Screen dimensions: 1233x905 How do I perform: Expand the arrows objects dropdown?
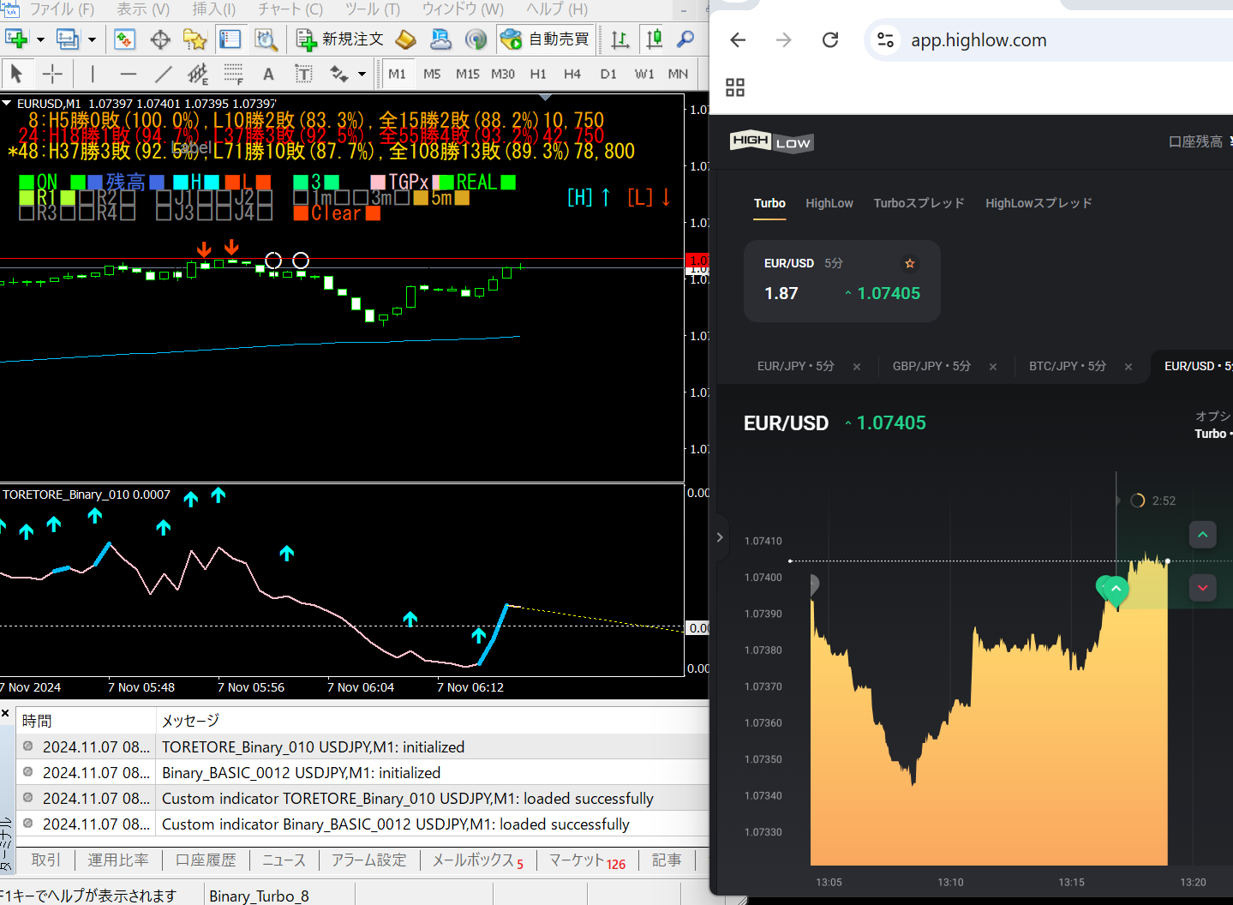coord(362,75)
